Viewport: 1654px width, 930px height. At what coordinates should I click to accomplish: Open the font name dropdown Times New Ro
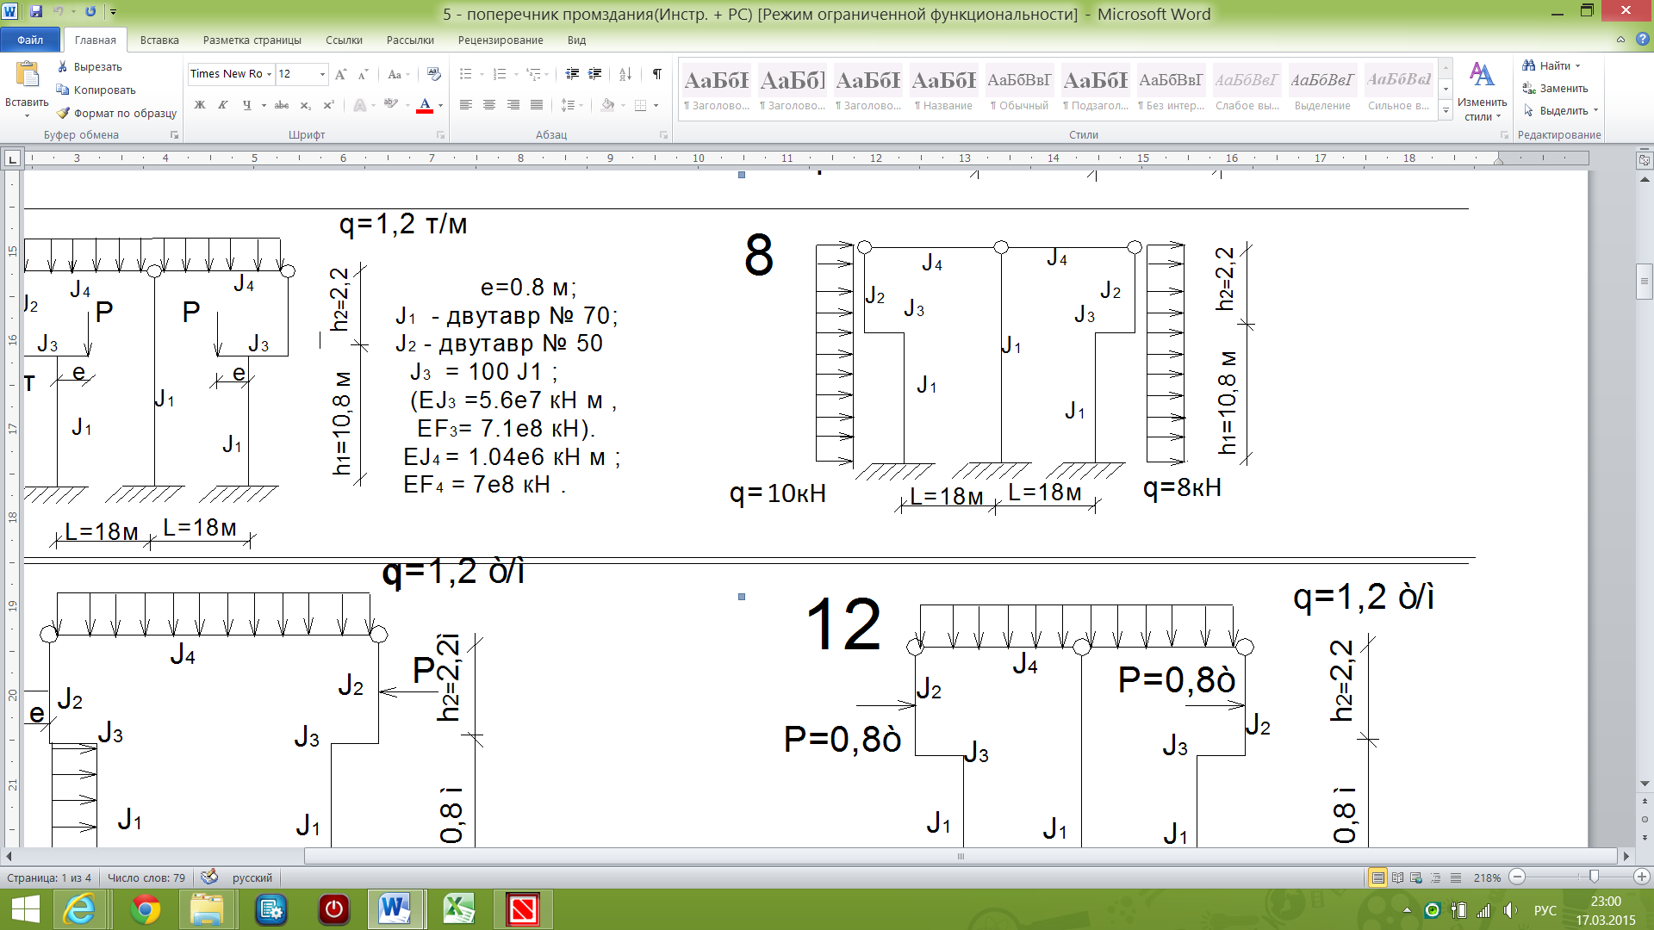tap(269, 74)
